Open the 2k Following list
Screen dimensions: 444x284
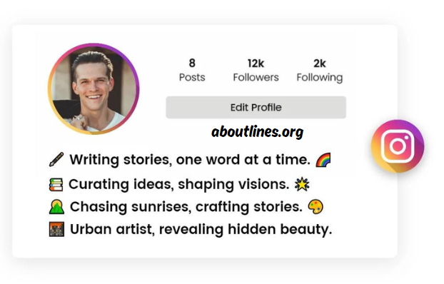(319, 70)
